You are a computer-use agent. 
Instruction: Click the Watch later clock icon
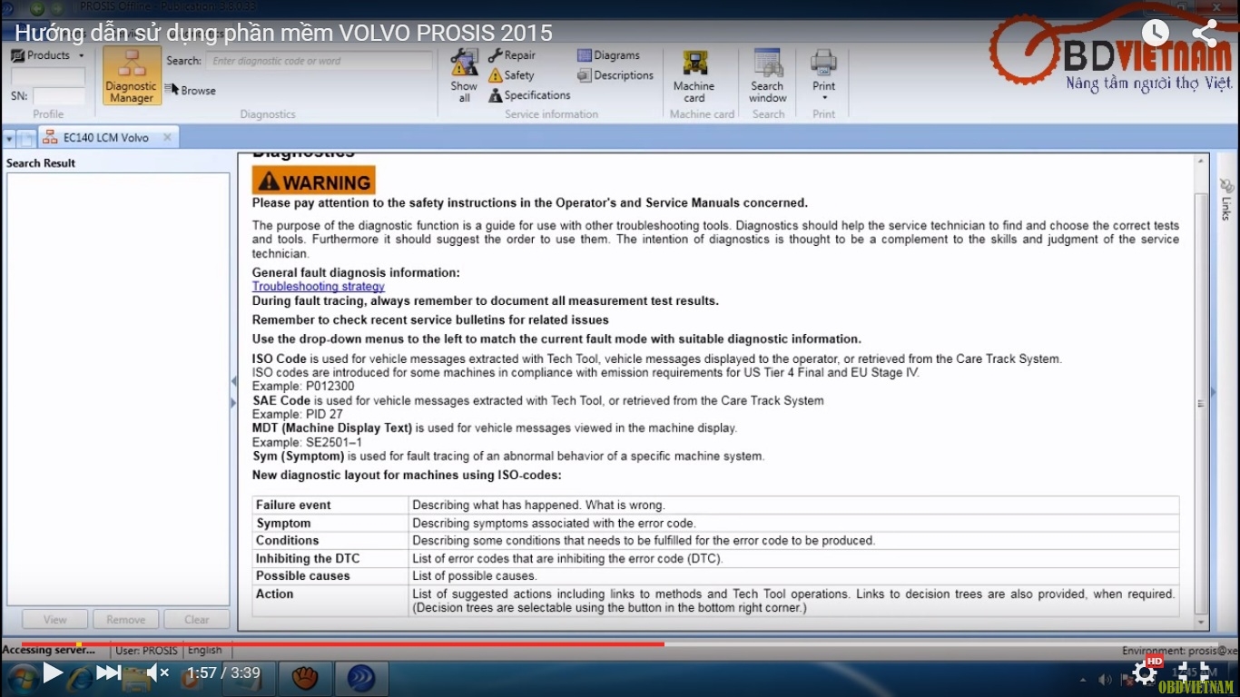pyautogui.click(x=1156, y=33)
